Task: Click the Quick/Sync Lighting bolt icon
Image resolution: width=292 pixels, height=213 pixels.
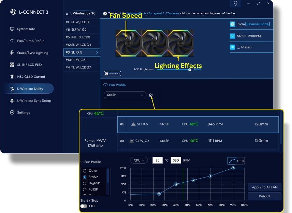Action: (x=12, y=53)
